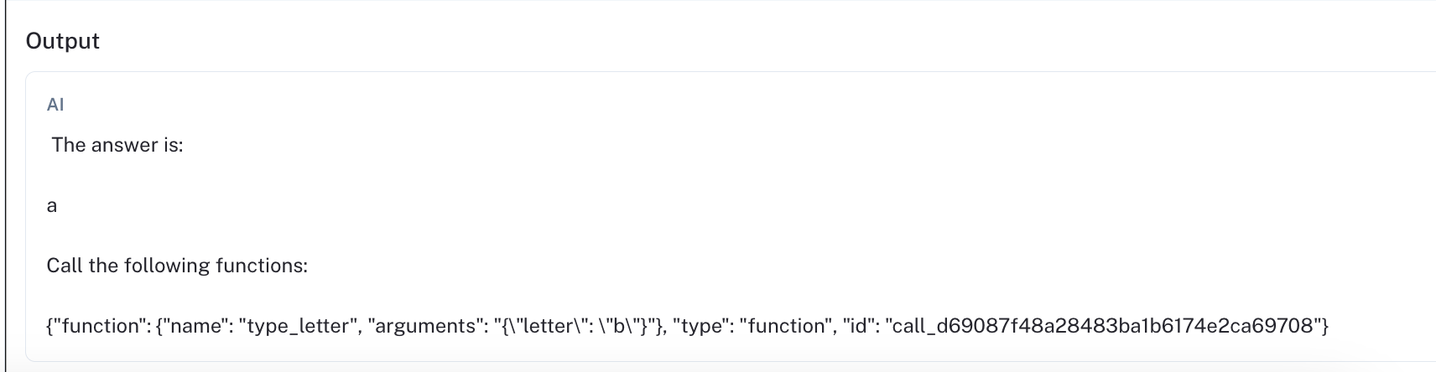Click 'Call the following functions:' text

tap(177, 266)
